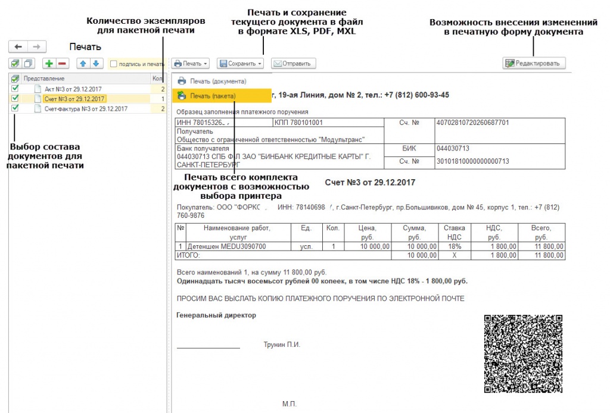Click the check-all documents toolbar icon
This screenshot has height=413, width=610.
tap(15, 63)
